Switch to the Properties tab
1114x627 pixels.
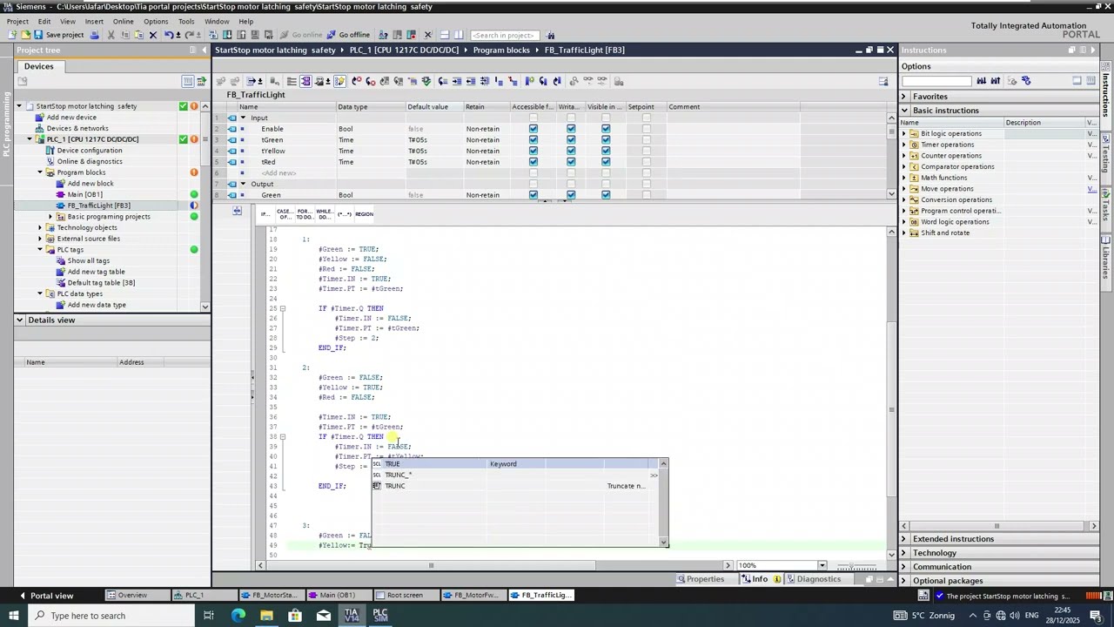click(705, 579)
